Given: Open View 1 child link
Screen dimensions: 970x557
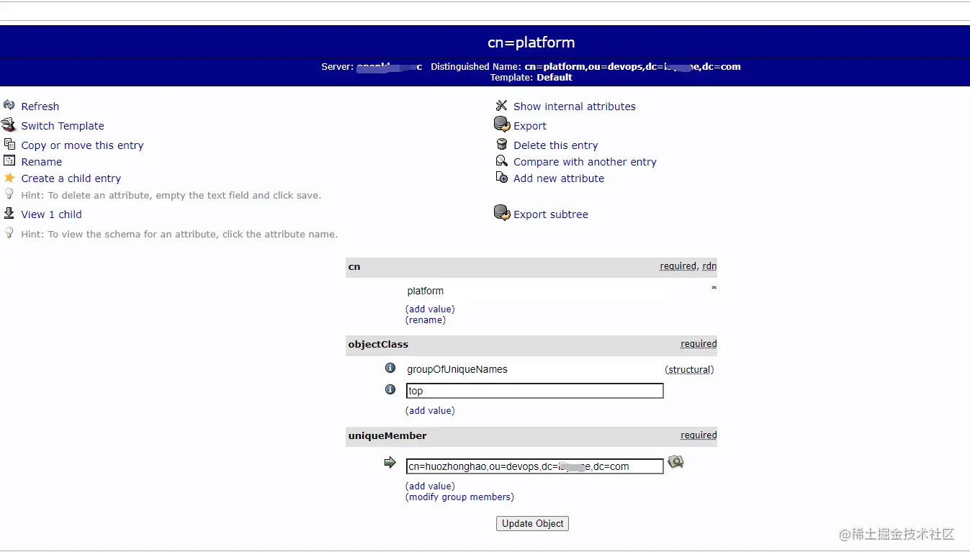Looking at the screenshot, I should [51, 214].
